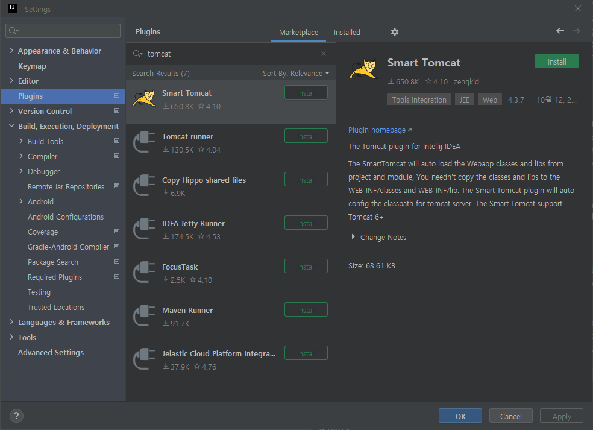Expand Languages & Frameworks node
Viewport: 593px width, 430px height.
coord(11,322)
